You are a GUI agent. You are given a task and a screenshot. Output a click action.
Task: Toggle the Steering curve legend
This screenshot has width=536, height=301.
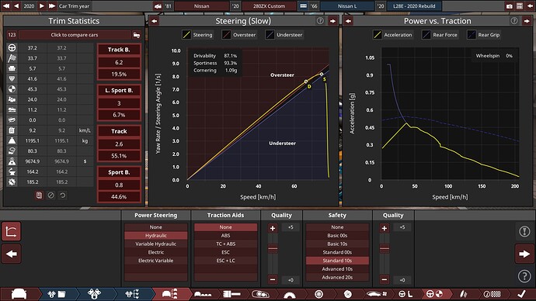197,35
